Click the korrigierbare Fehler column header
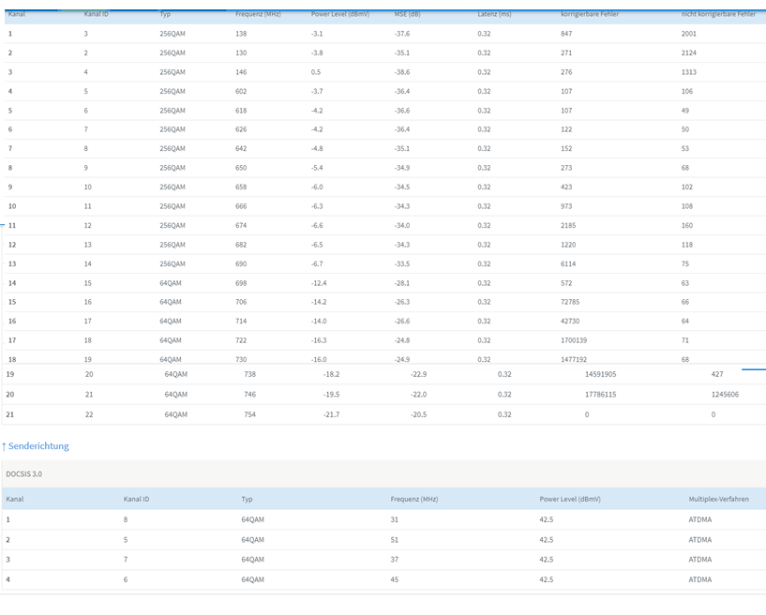 (589, 14)
